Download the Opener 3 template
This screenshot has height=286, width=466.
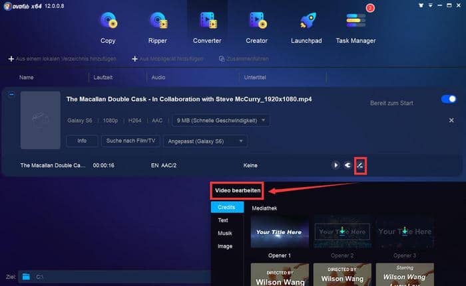tap(405, 230)
